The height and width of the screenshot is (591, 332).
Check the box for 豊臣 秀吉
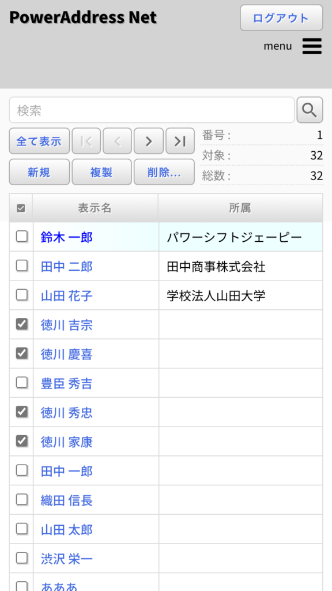pyautogui.click(x=22, y=383)
